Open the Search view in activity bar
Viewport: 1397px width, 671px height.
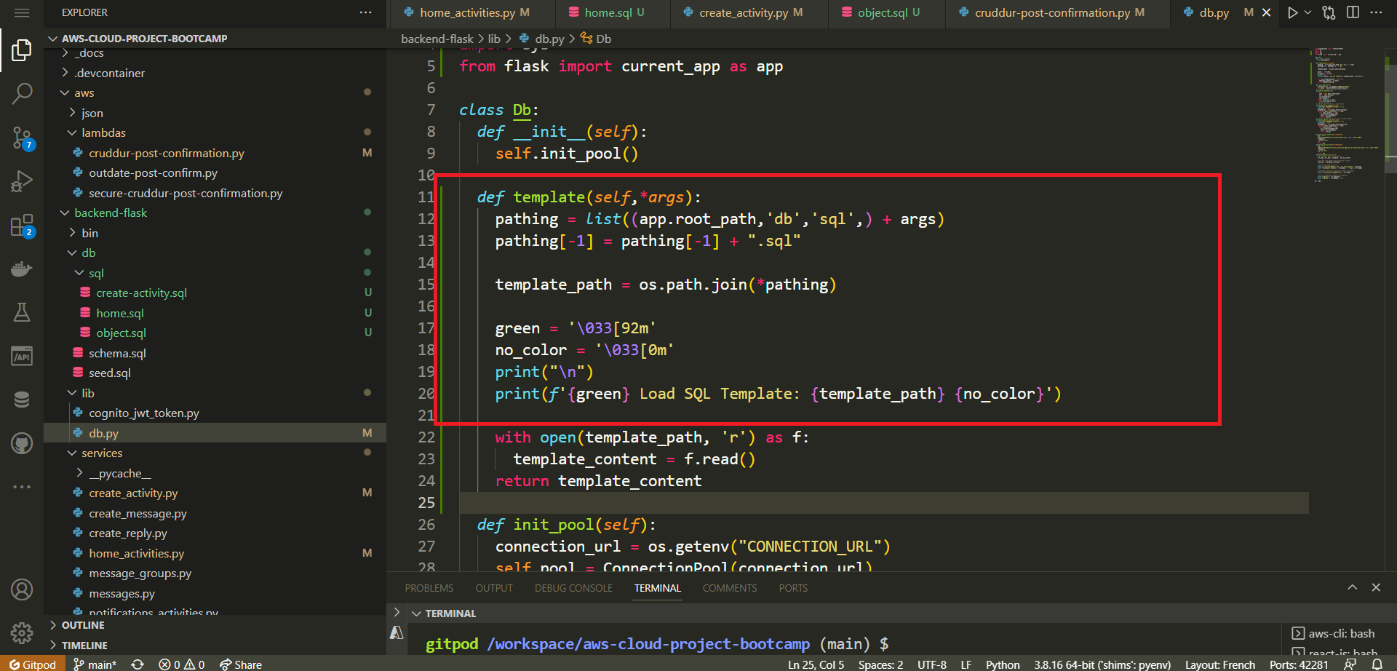click(x=22, y=93)
